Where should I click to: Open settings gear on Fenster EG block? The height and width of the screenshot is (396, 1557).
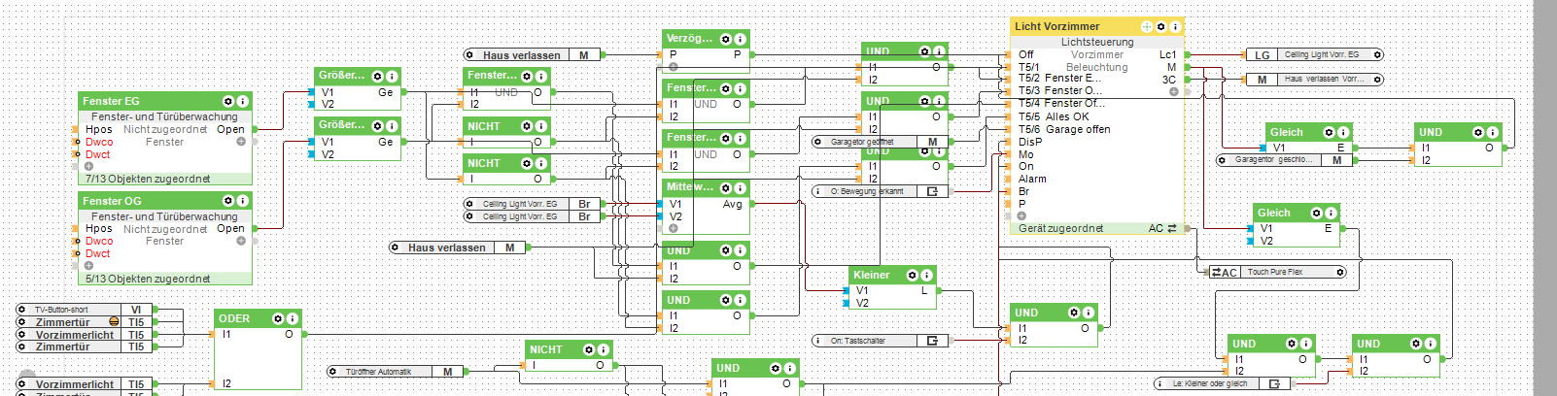pos(228,101)
